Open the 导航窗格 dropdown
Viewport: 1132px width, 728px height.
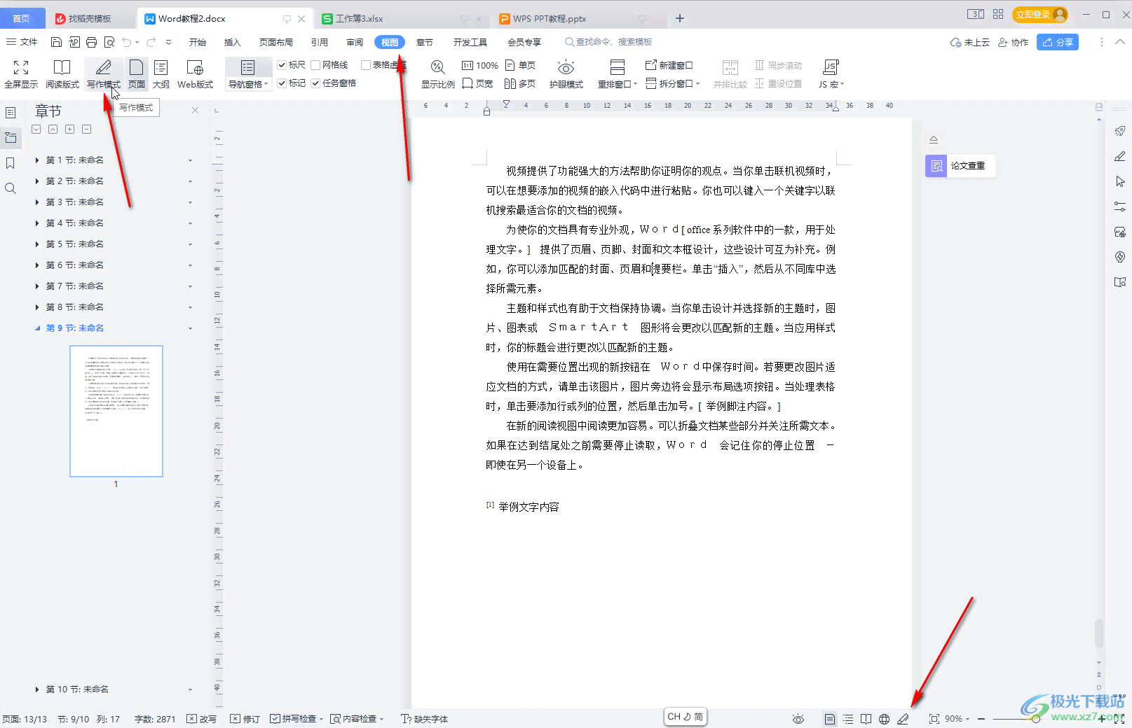pos(248,85)
